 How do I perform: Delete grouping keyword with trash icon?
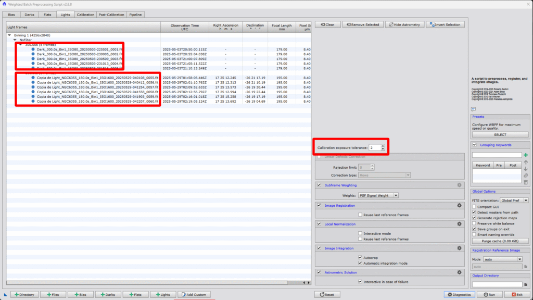click(x=526, y=182)
